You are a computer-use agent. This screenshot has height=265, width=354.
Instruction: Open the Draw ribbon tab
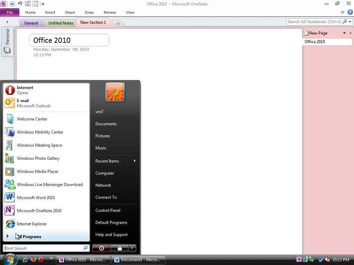(x=90, y=12)
